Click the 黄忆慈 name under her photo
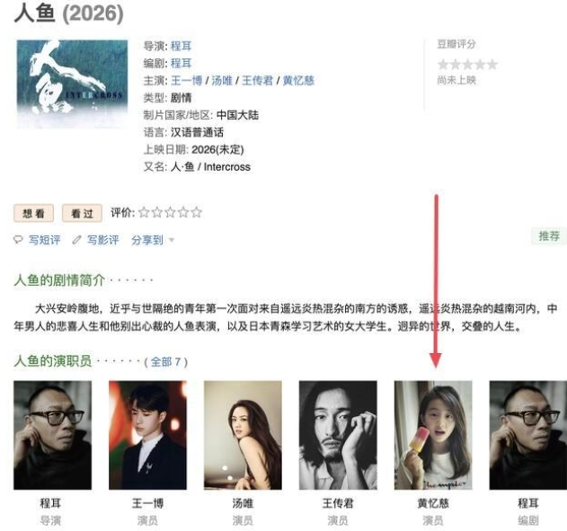The height and width of the screenshot is (531, 567). click(x=433, y=503)
